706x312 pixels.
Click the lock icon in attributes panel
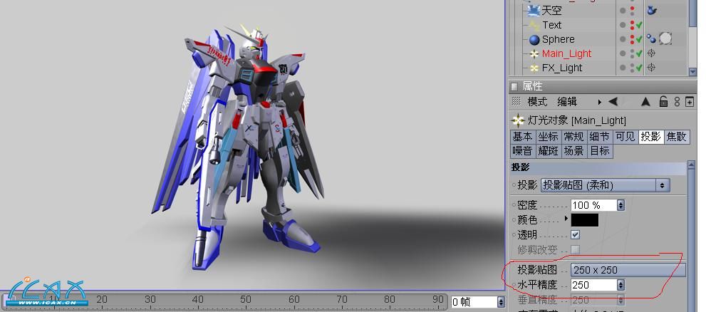pos(663,102)
